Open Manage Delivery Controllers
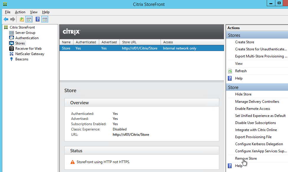The width and height of the screenshot is (288, 172). click(257, 102)
